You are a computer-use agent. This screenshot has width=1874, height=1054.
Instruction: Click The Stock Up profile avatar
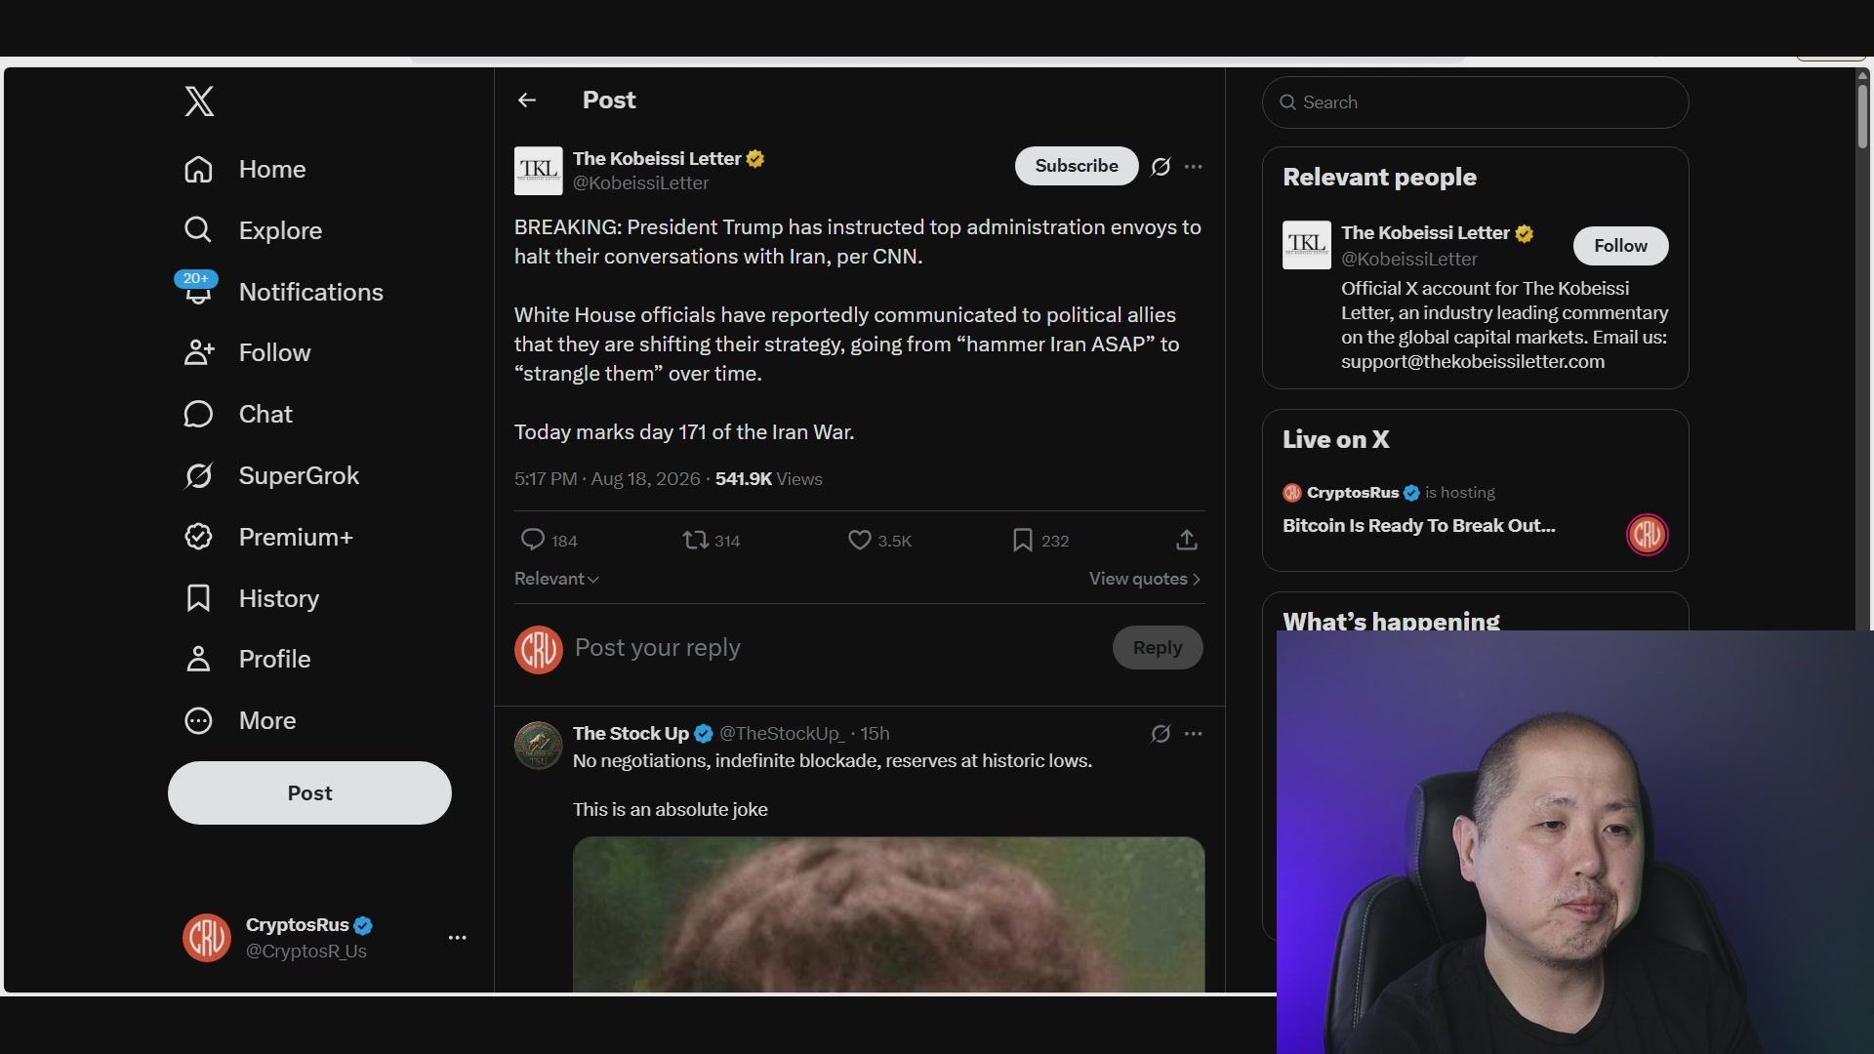pyautogui.click(x=539, y=746)
